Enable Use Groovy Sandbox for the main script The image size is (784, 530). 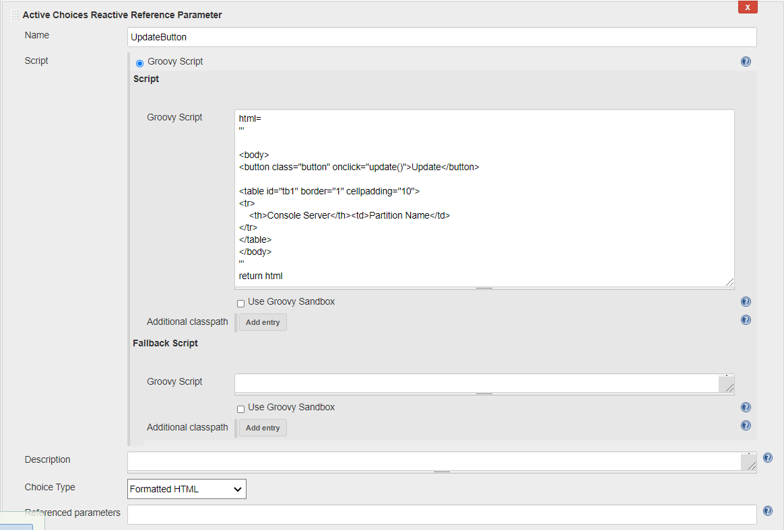pos(240,303)
